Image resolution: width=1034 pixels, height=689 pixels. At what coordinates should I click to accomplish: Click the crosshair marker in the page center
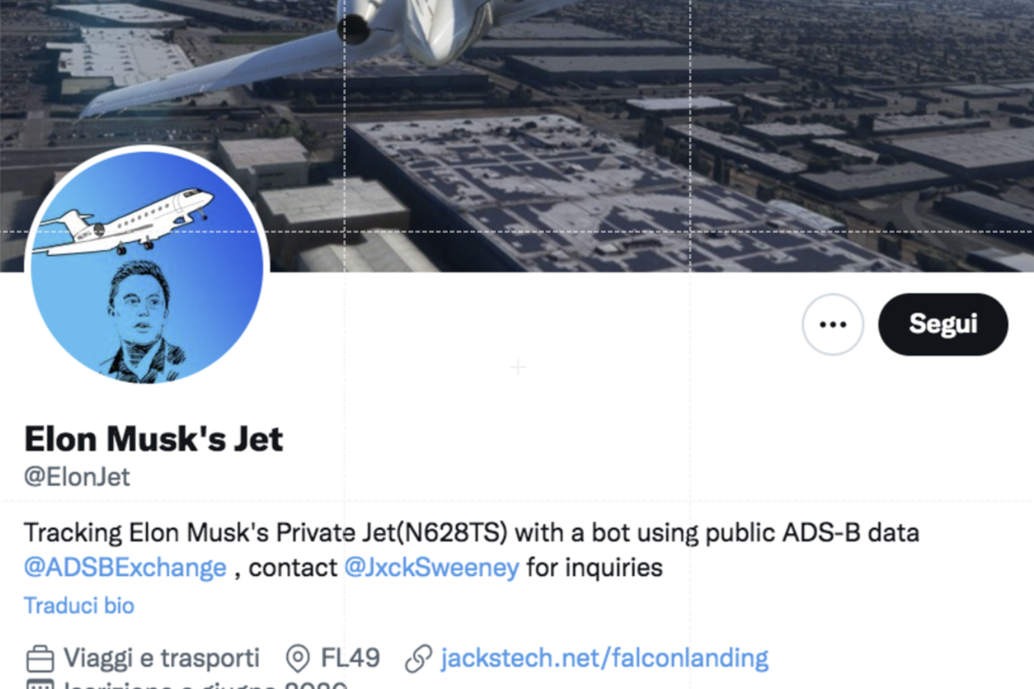[517, 367]
